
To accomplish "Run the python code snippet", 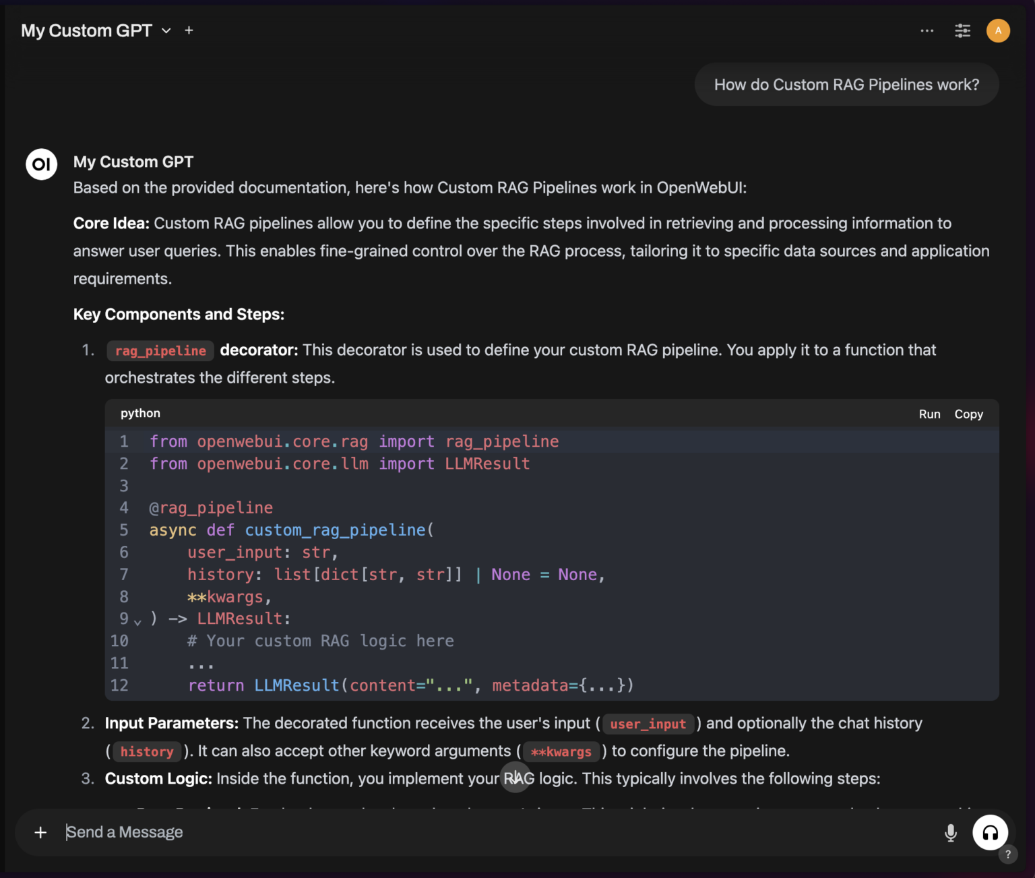I will 929,414.
